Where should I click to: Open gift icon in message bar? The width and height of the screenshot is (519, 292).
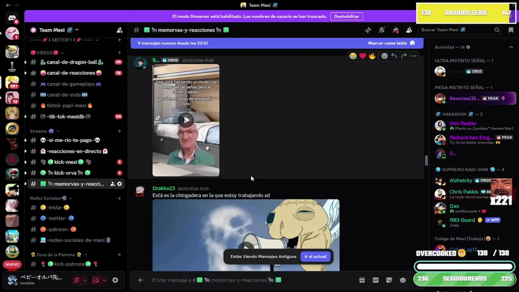pyautogui.click(x=362, y=280)
